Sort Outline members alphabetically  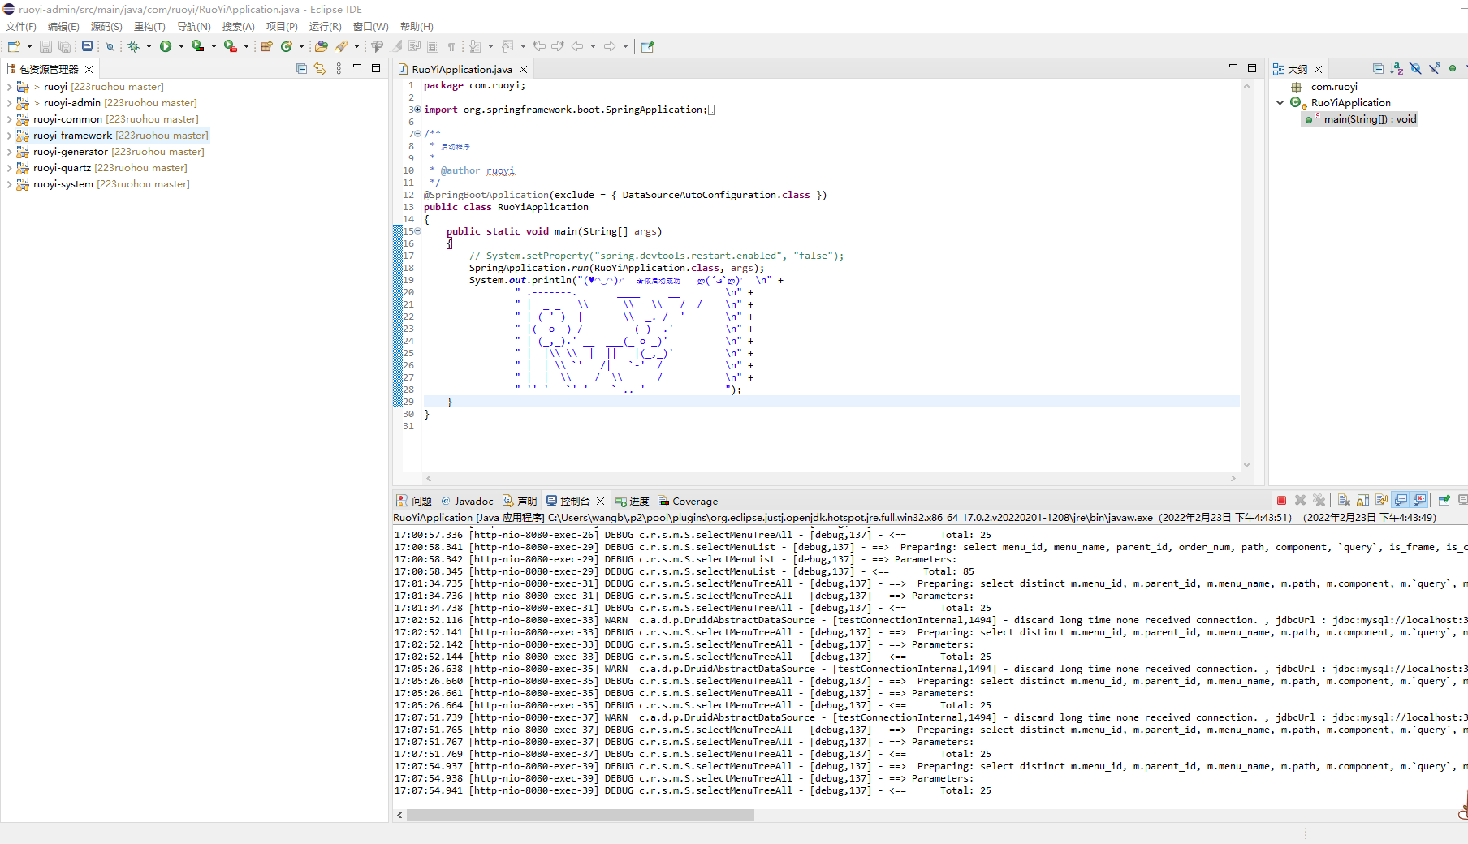[x=1397, y=69]
